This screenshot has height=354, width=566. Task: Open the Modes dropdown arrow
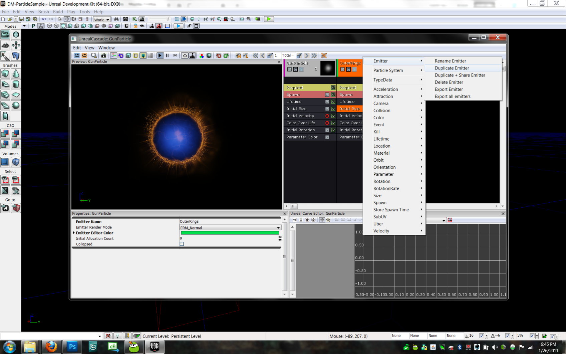[x=24, y=26]
